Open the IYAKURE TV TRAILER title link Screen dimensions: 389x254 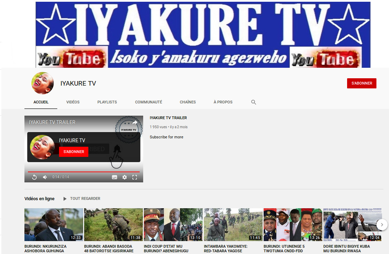click(x=168, y=118)
